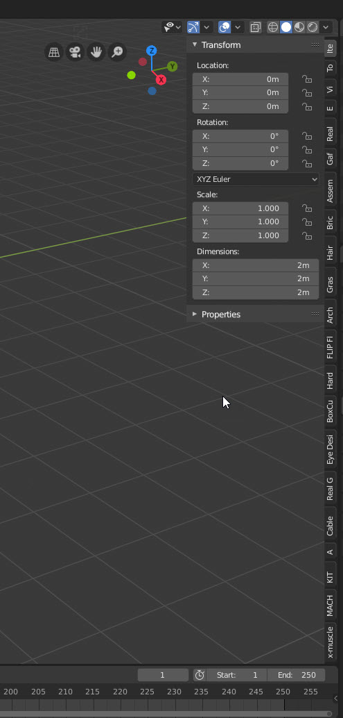
Task: Select material preview shading
Action: point(299,27)
